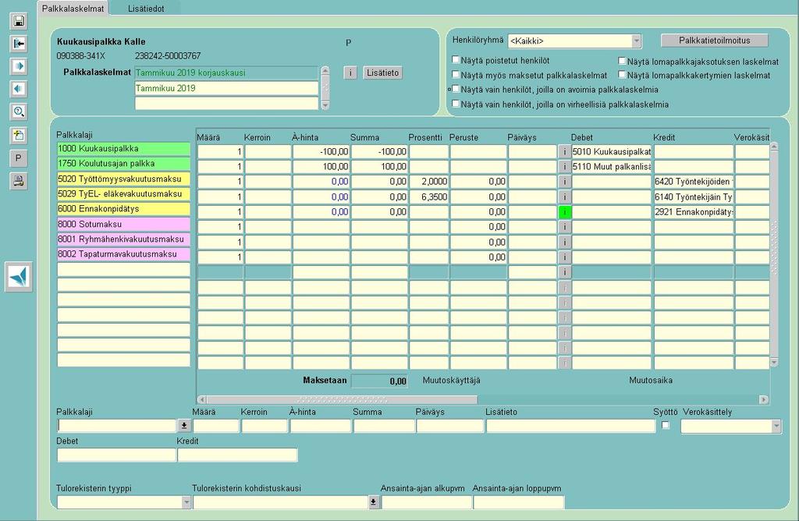
Task: Toggle Näytä myös maksetut palkkalaskelmat checkbox
Action: point(456,74)
